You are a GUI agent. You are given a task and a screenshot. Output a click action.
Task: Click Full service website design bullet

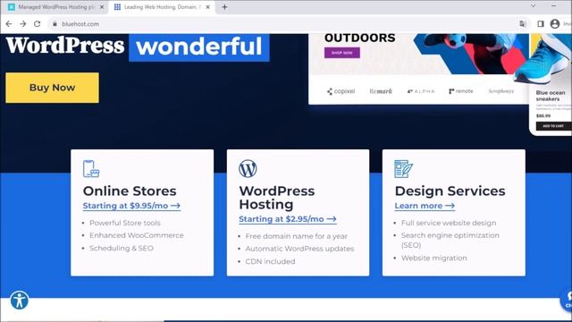[x=449, y=223]
